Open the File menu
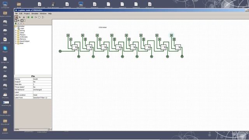 pyautogui.click(x=16, y=14)
